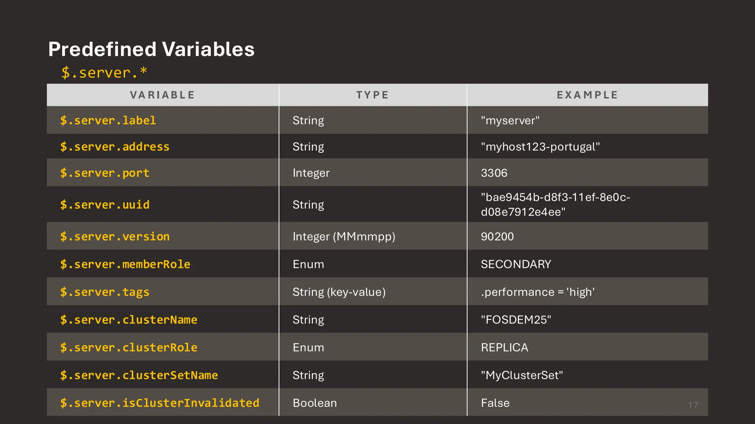Viewport: 755px width, 424px height.
Task: Select the $.server.clusterName variable cell
Action: pos(129,319)
